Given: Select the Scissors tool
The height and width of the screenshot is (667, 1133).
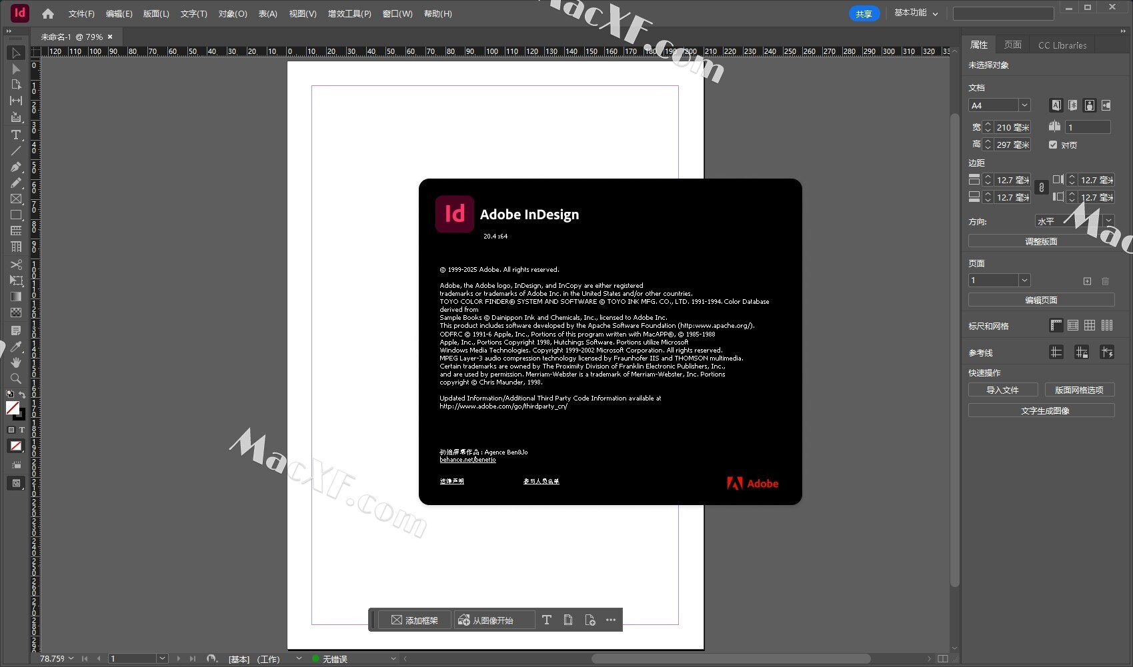Looking at the screenshot, I should (16, 265).
